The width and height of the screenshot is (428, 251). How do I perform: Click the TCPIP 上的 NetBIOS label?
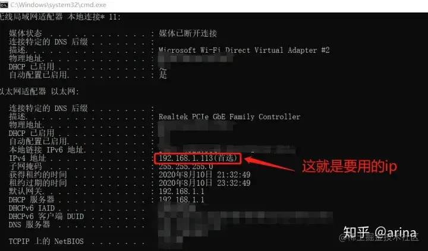(x=46, y=241)
